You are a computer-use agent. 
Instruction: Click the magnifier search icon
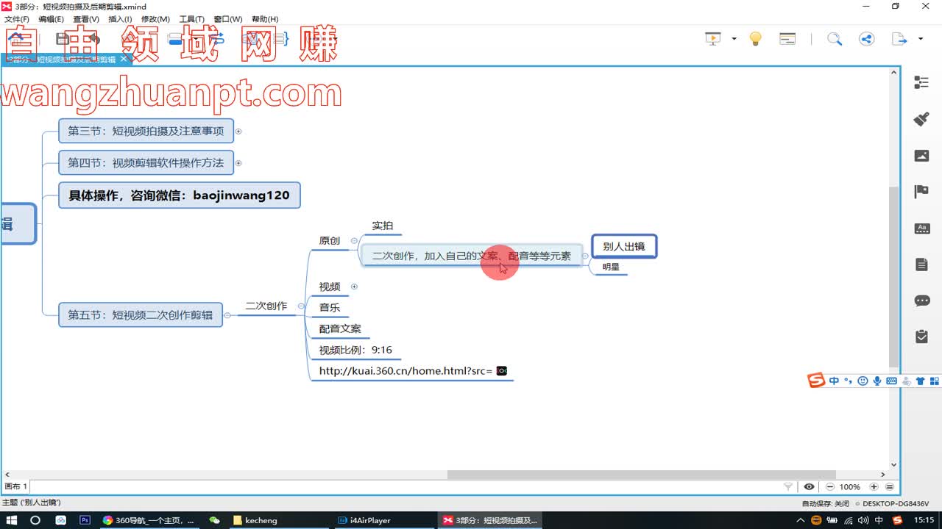coord(834,39)
